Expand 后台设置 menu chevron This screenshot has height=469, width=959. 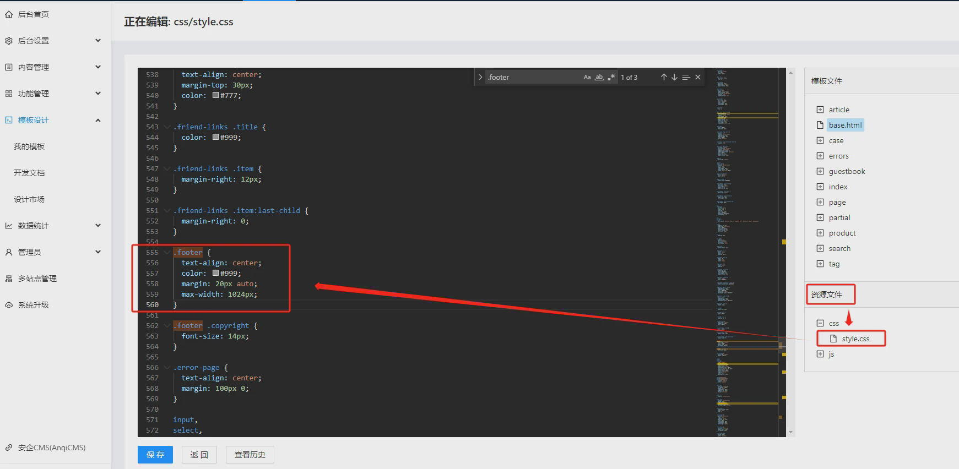pos(98,40)
